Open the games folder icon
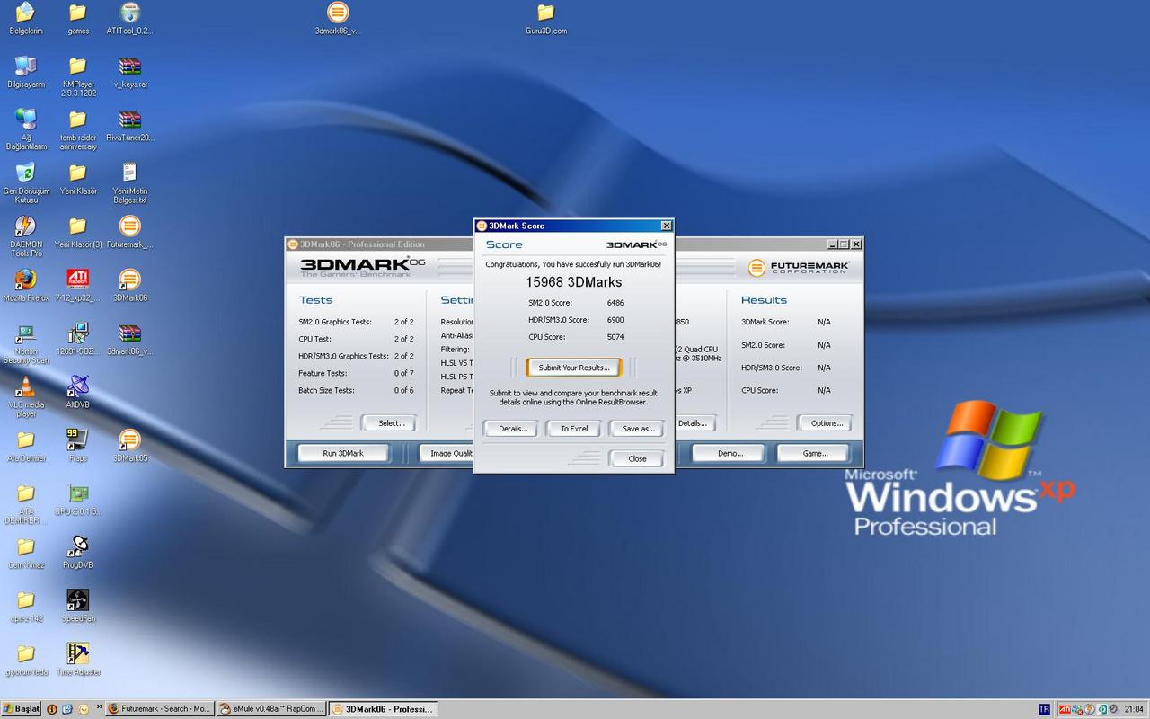1150x719 pixels. (x=78, y=18)
